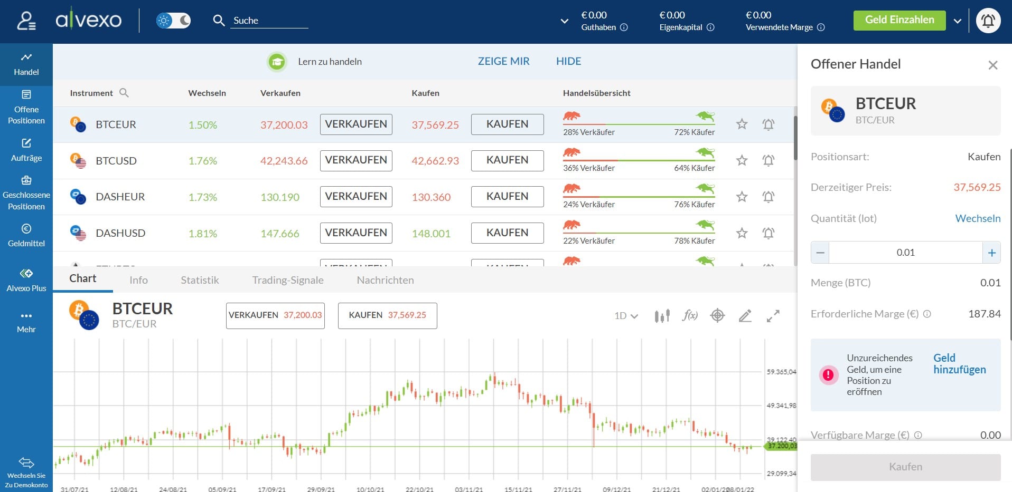The image size is (1012, 492).
Task: Select the Info tab
Action: pyautogui.click(x=138, y=280)
